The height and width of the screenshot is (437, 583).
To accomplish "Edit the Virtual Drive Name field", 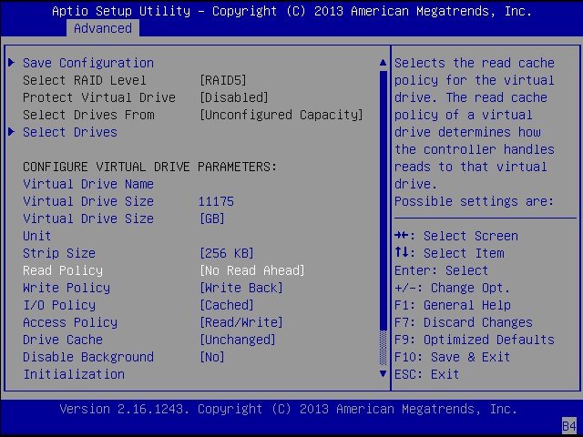I will point(88,184).
